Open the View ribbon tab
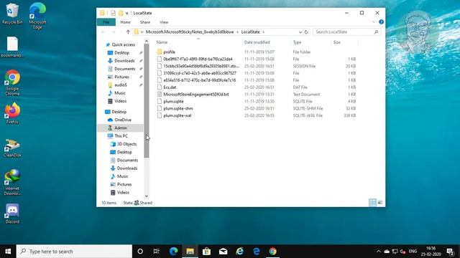Viewport: 460px width, 258px height. tap(164, 22)
